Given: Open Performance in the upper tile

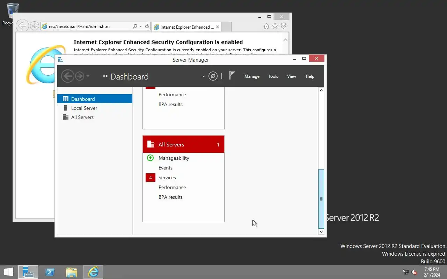Looking at the screenshot, I should click(x=172, y=95).
